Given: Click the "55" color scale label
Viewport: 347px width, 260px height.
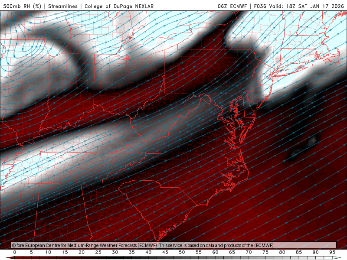Looking at the screenshot, I should tap(199, 252).
